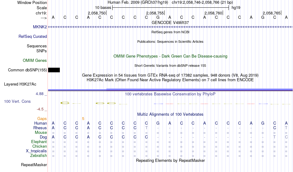Viewport: 293px width, 172px height.
Task: Click the orange Gaps row label
Action: click(42, 119)
